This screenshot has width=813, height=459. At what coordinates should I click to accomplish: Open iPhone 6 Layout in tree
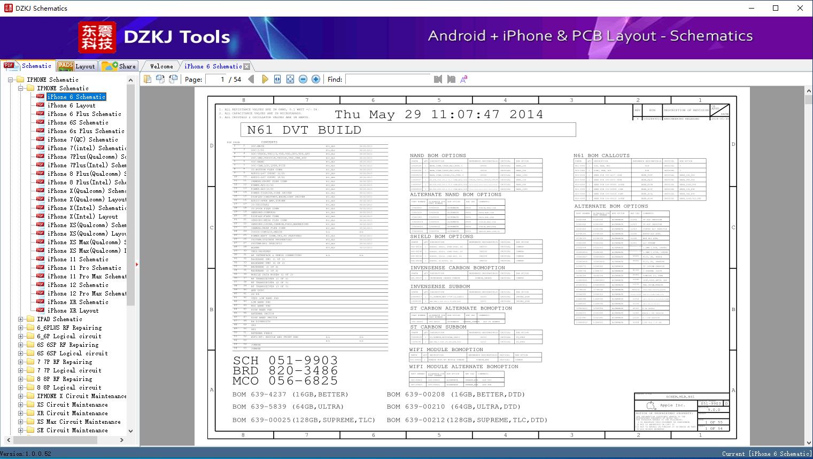click(x=71, y=105)
